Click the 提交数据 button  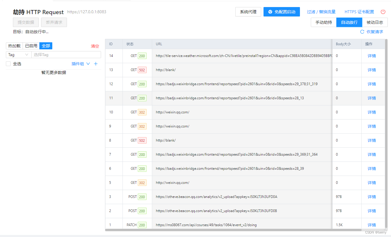[x=26, y=22]
